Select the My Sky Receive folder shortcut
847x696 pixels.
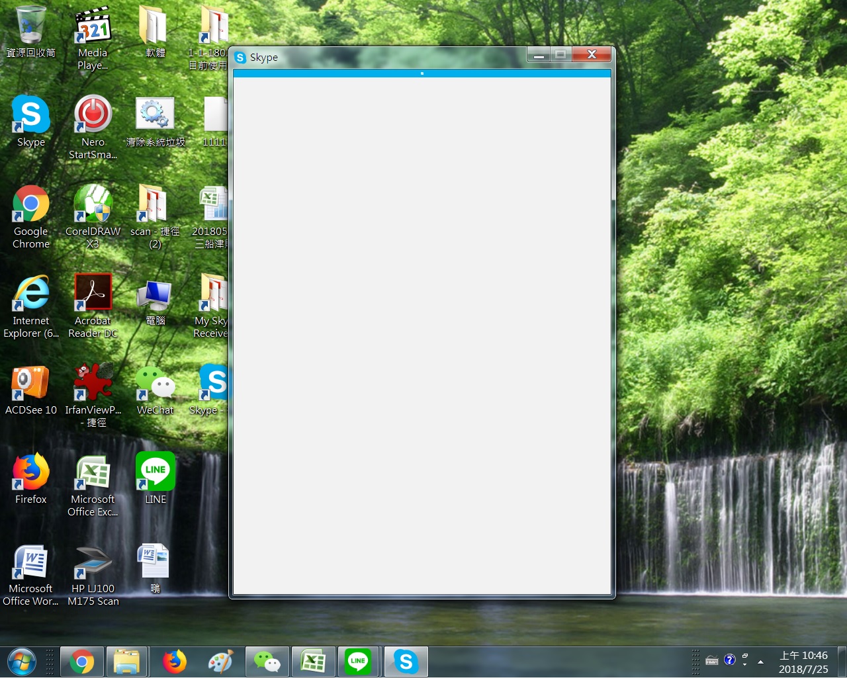point(212,306)
